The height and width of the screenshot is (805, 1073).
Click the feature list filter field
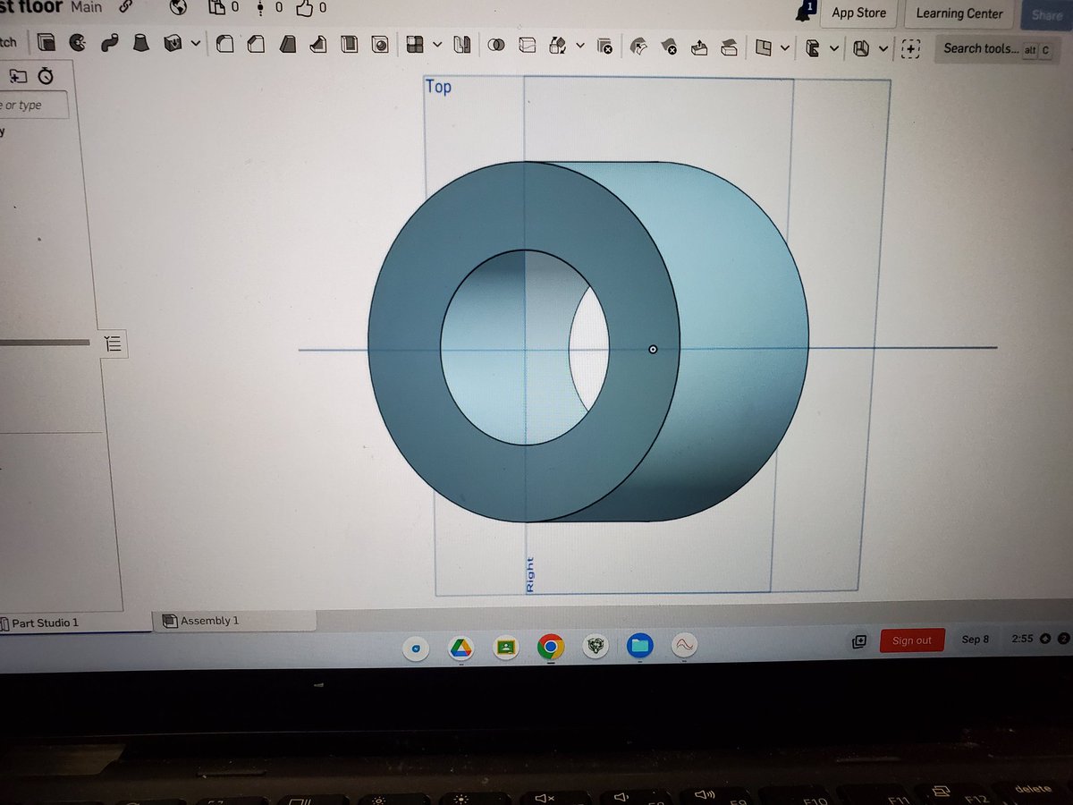[33, 106]
